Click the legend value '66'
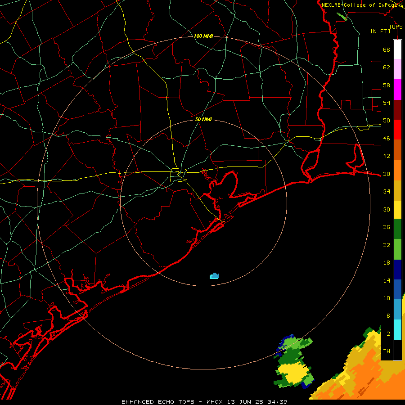This screenshot has height=405, width=405. (387, 49)
